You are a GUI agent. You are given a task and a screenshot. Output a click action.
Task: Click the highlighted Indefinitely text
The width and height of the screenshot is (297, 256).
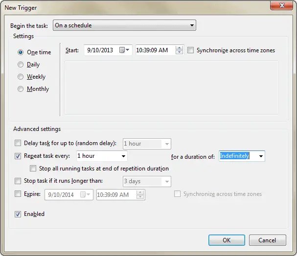click(234, 156)
